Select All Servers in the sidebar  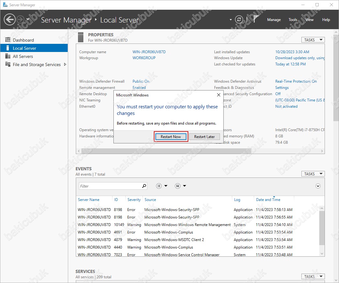tap(34, 56)
